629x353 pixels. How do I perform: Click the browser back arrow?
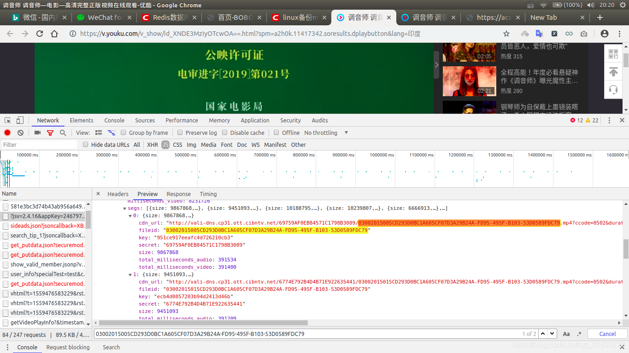coord(10,34)
